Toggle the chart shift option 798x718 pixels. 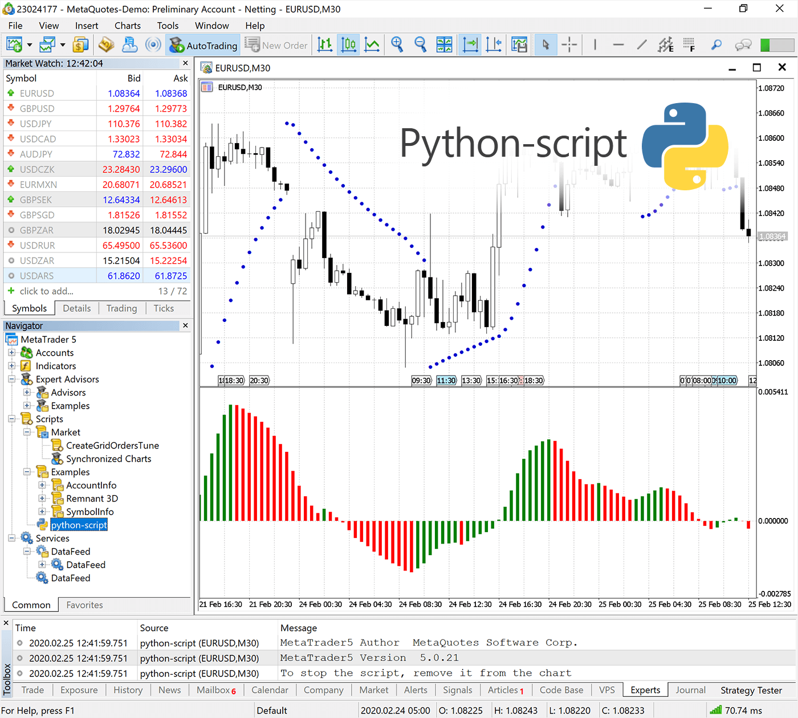click(x=494, y=45)
